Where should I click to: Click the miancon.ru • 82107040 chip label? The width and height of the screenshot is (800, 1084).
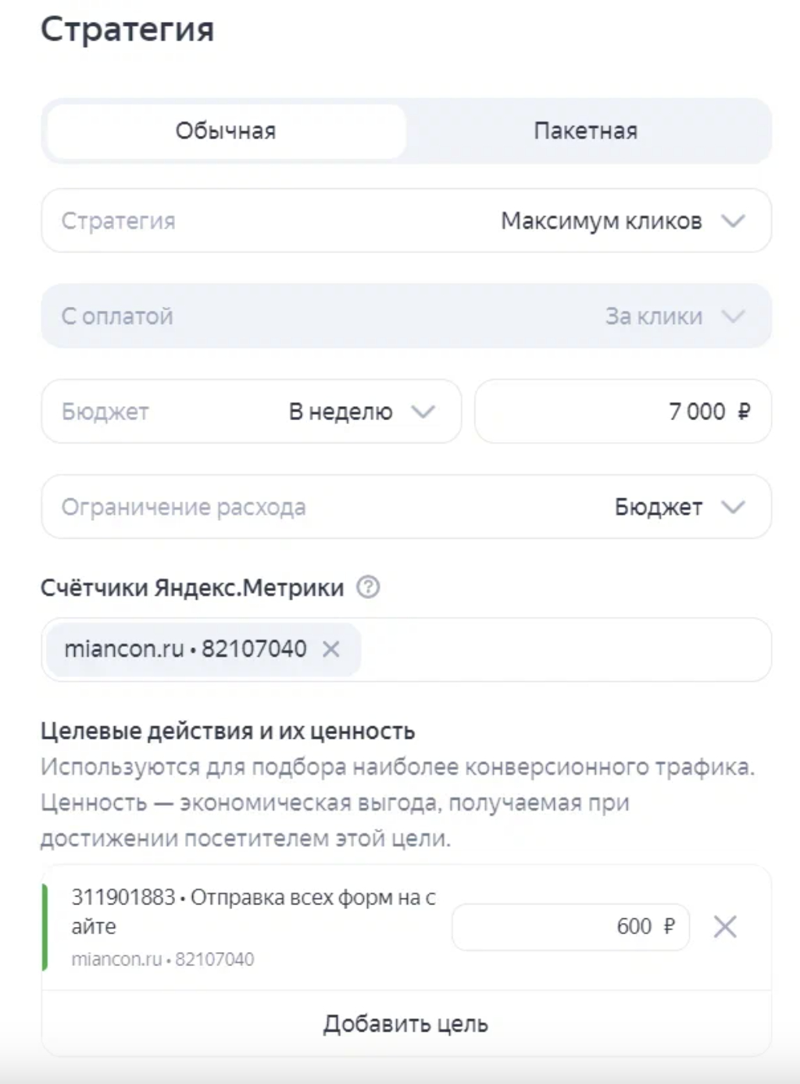[x=185, y=649]
